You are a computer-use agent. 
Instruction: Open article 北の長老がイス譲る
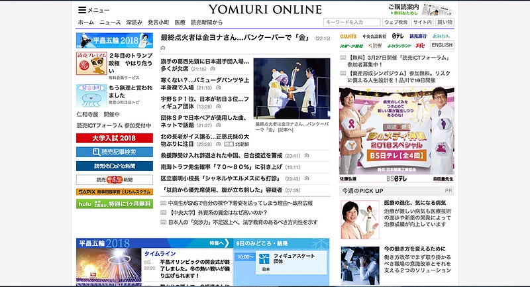point(205,141)
